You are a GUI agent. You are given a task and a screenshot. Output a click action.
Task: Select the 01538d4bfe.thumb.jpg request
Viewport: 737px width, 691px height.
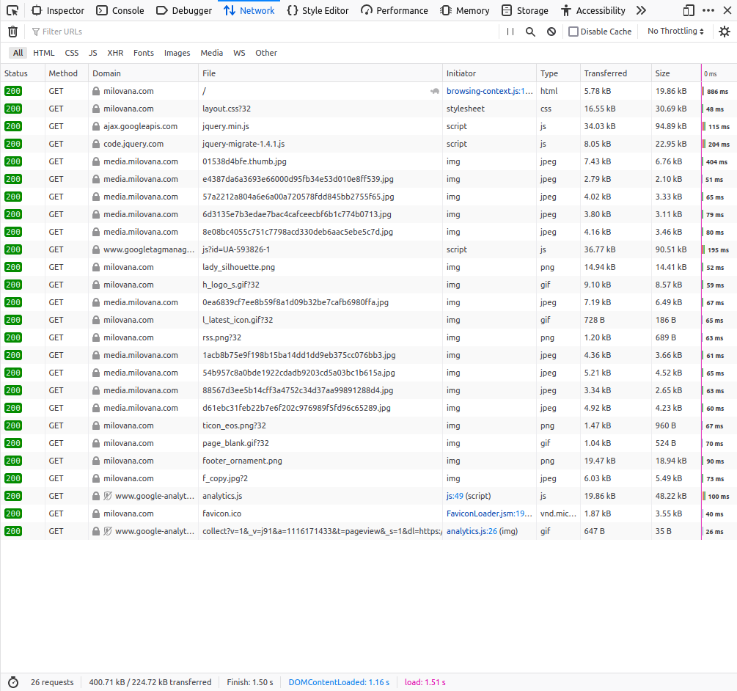tap(368, 161)
